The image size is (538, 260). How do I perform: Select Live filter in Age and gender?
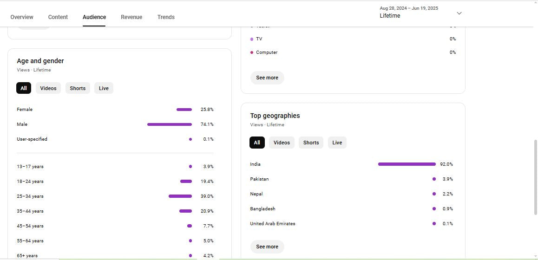pyautogui.click(x=104, y=88)
